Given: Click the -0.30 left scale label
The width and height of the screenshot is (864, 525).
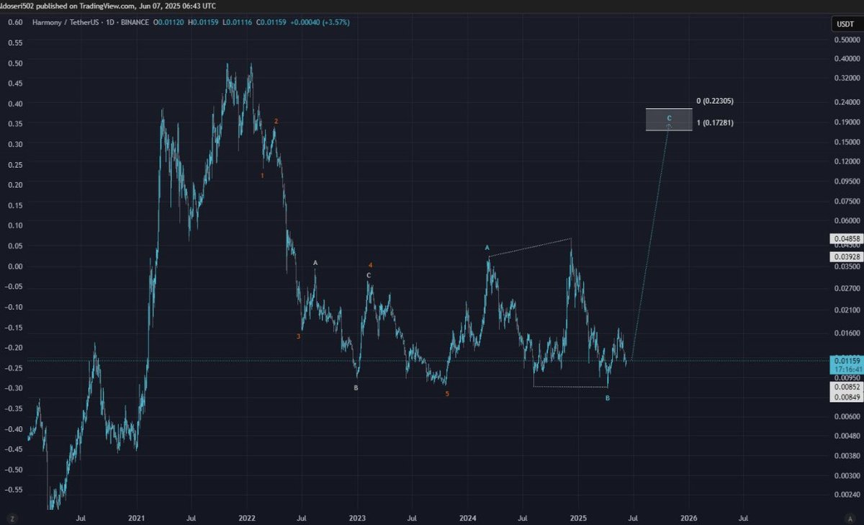Looking at the screenshot, I should 15,388.
